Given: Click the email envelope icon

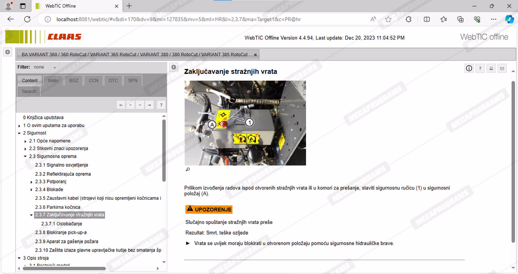Looking at the screenshot, I should (x=502, y=68).
